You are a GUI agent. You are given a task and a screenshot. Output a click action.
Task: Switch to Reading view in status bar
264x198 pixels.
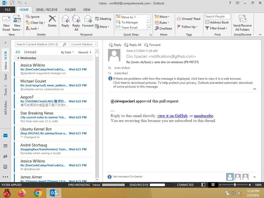(x=213, y=185)
